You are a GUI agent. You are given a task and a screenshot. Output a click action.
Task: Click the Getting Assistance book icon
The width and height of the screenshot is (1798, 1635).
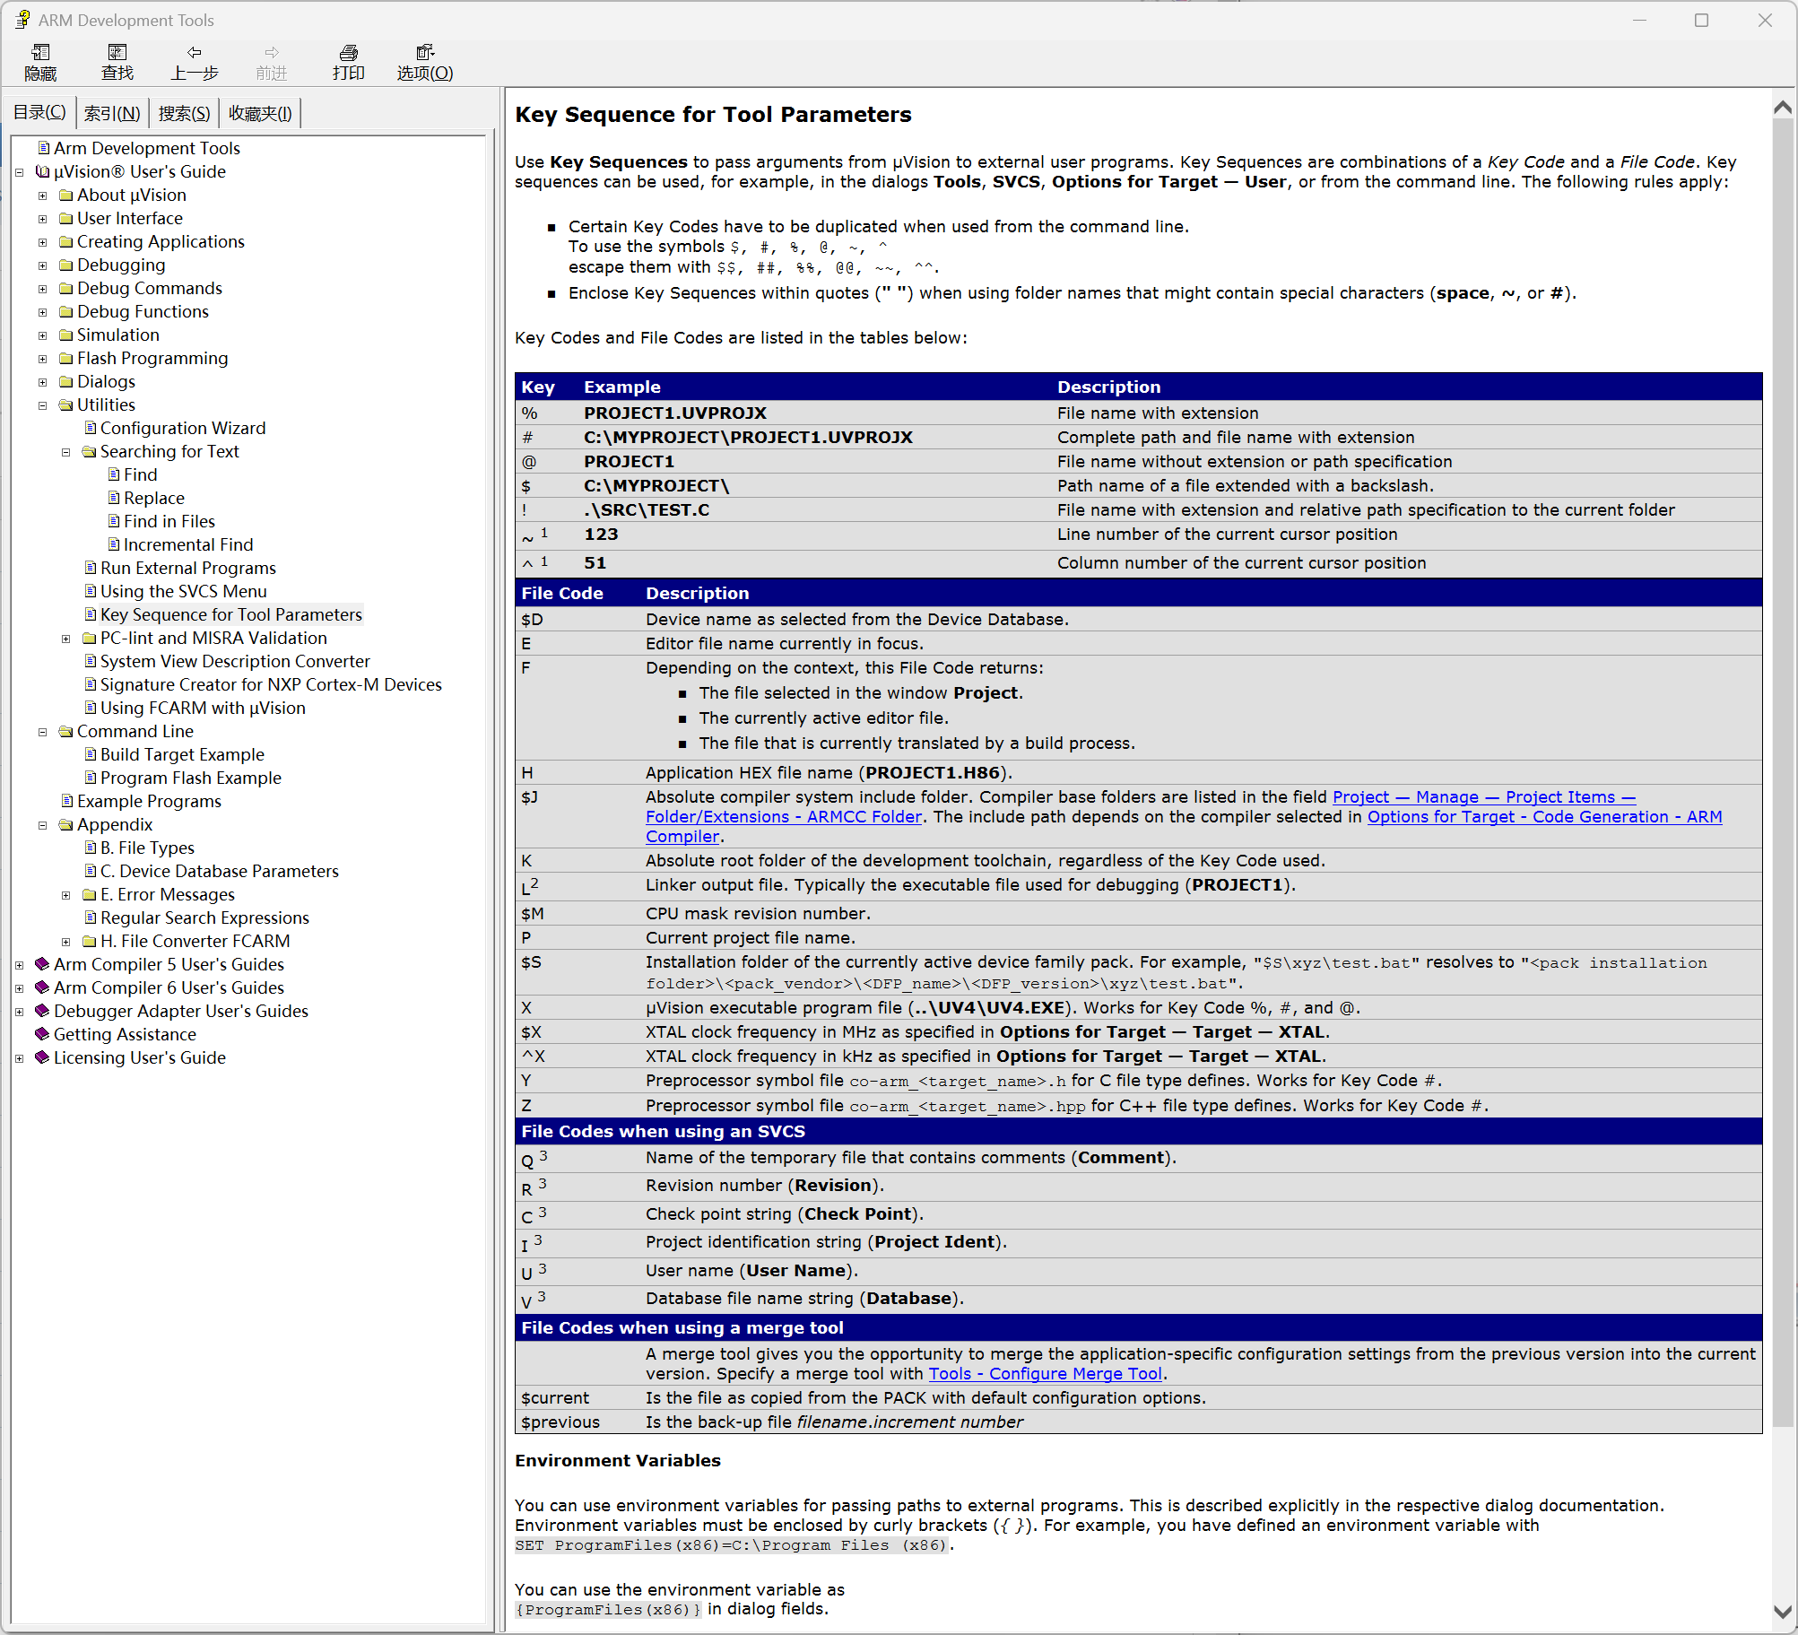[x=42, y=1034]
